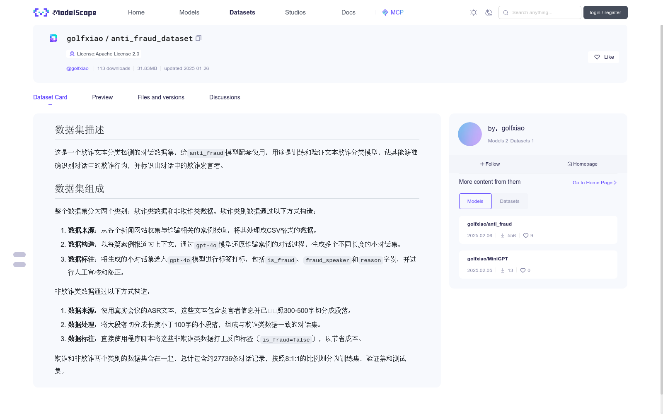
Task: Like golfxiao/anti_fraud via its heart icon
Action: [x=526, y=236]
